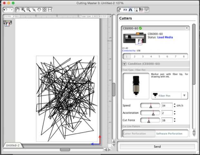Click the Cutters panel scroll up arrow
200x155 pixels.
click(194, 131)
